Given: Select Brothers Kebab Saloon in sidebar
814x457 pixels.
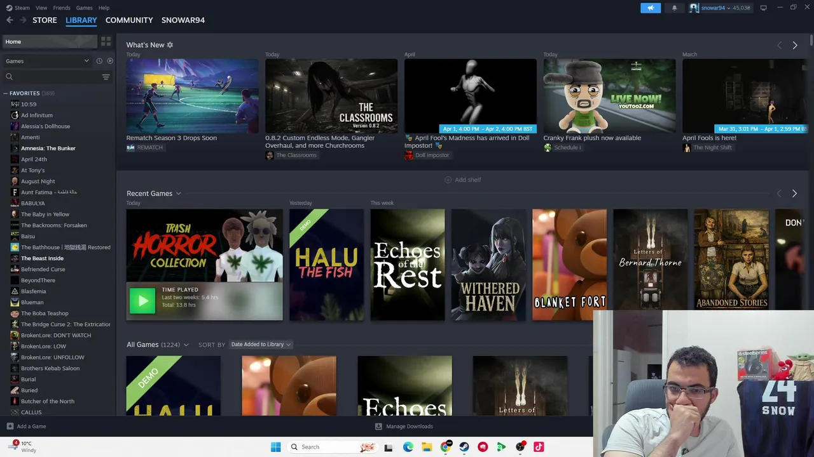Looking at the screenshot, I should 50,368.
